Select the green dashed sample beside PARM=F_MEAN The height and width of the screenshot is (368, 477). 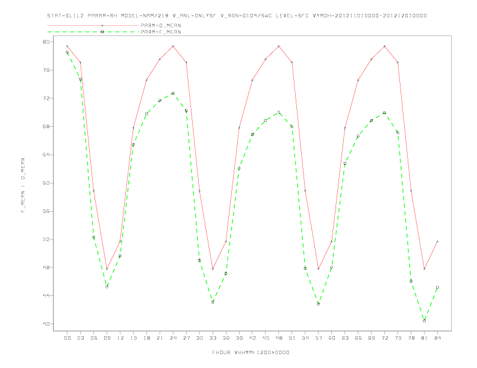point(93,32)
